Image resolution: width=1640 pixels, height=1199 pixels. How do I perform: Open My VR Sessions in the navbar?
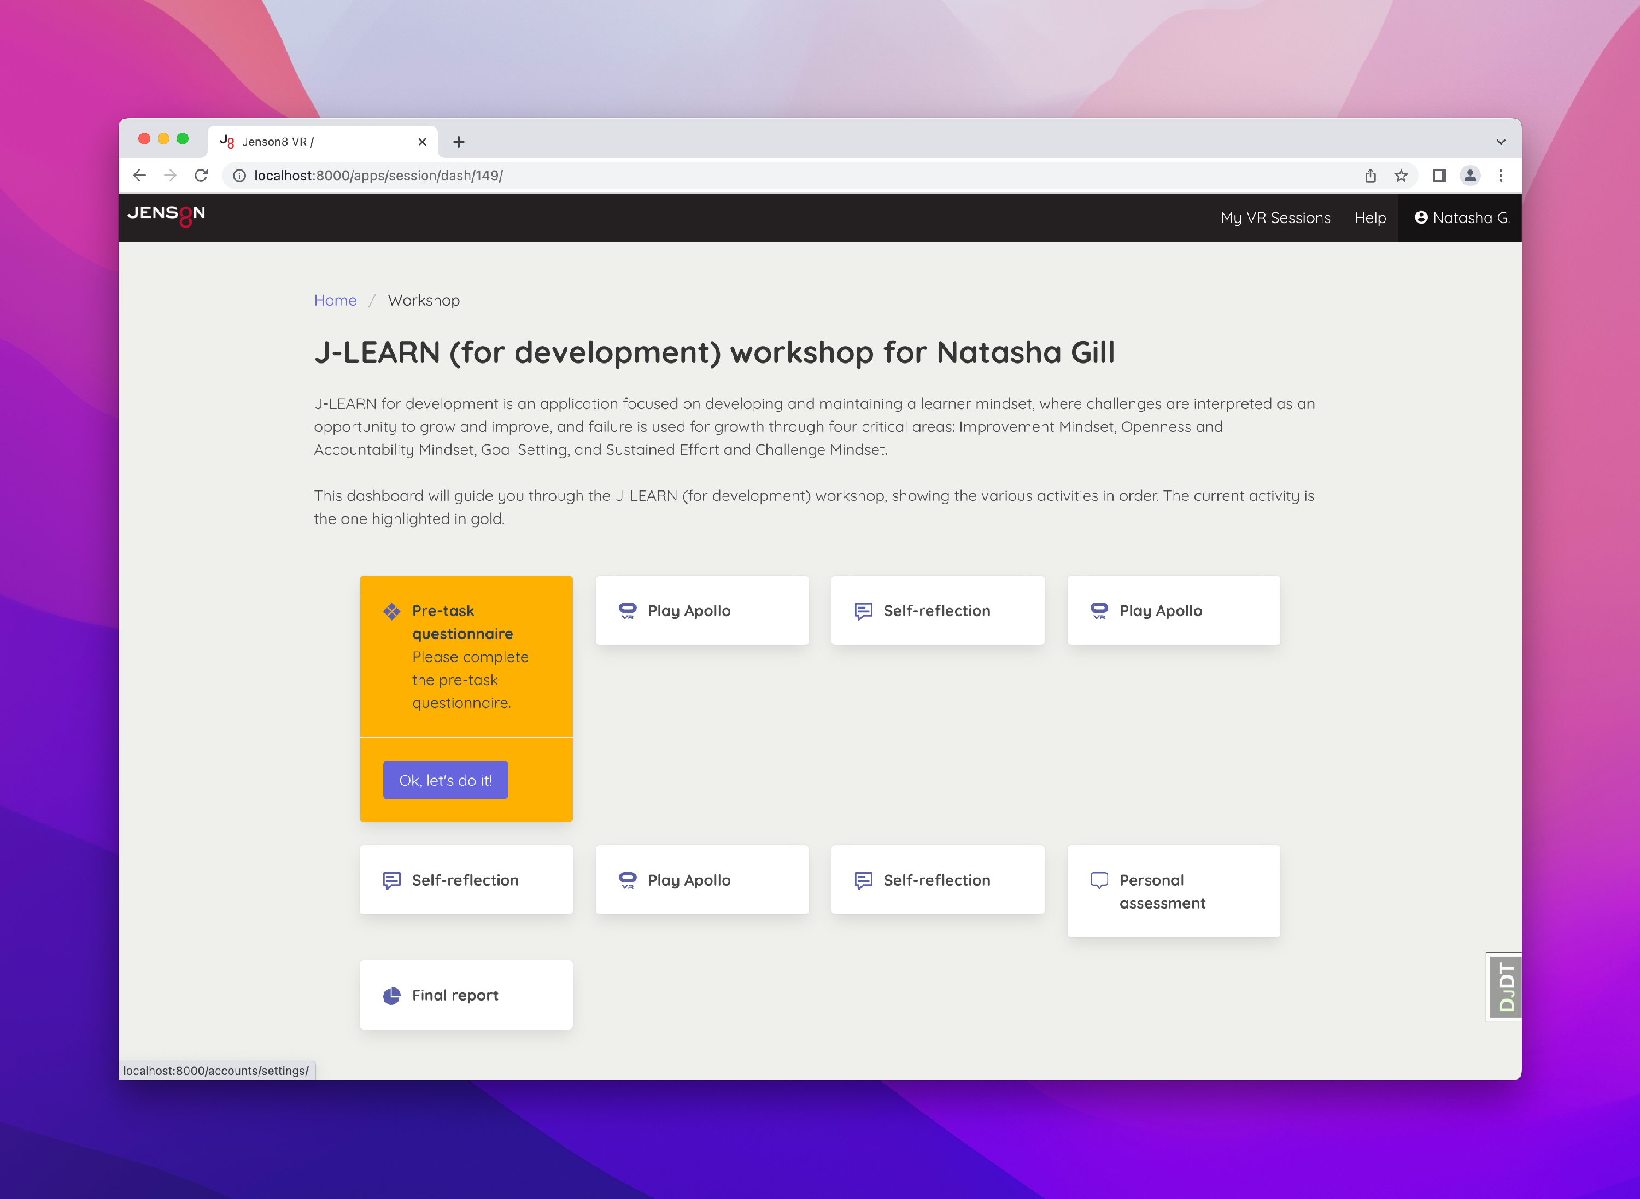tap(1275, 218)
